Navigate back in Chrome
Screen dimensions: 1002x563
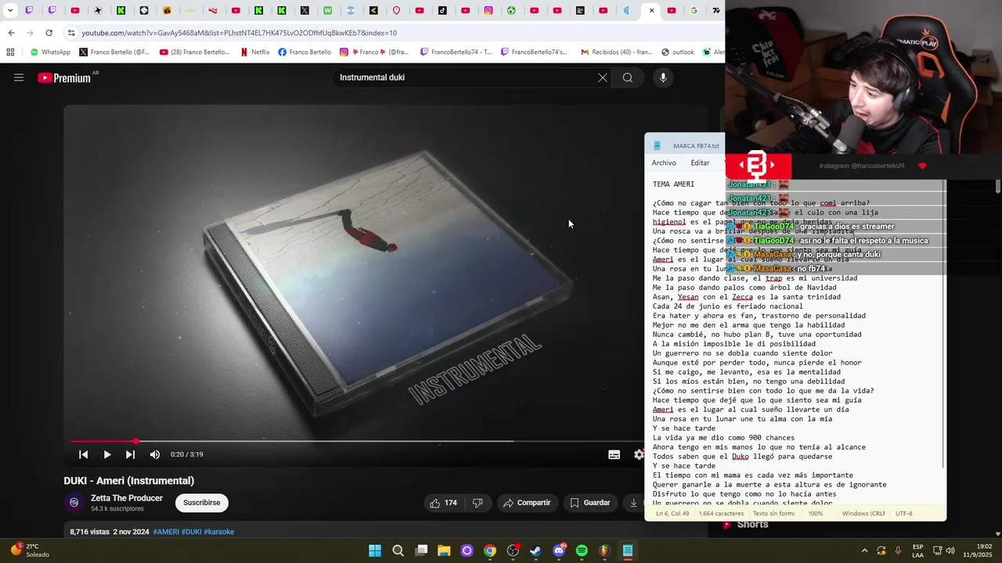(11, 33)
